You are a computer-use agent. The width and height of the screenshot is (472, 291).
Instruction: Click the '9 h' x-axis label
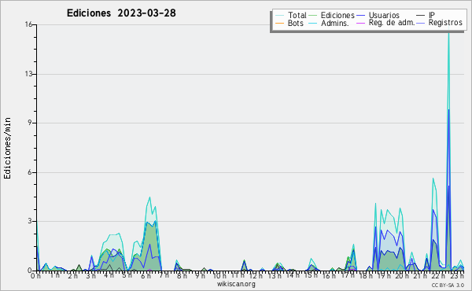[x=200, y=276]
